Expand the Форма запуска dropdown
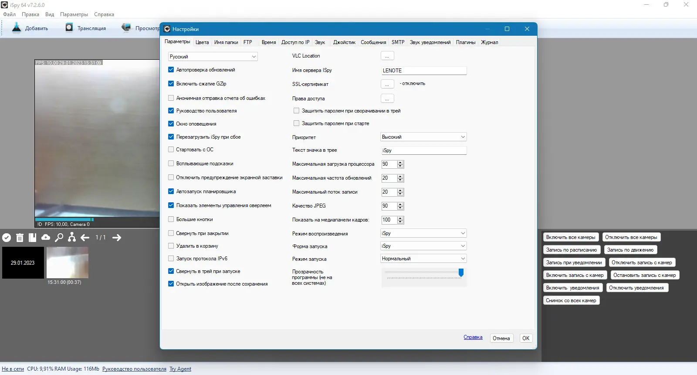The height and width of the screenshot is (375, 697). tap(423, 246)
